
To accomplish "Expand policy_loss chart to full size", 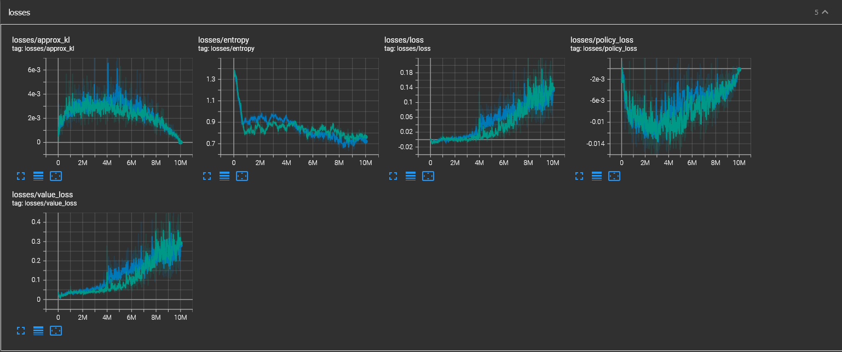I will pos(579,176).
